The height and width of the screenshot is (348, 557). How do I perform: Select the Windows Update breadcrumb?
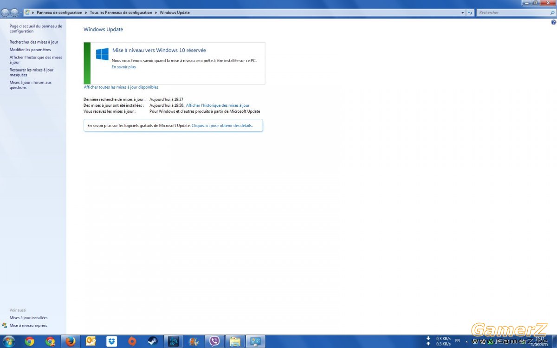[x=175, y=13]
